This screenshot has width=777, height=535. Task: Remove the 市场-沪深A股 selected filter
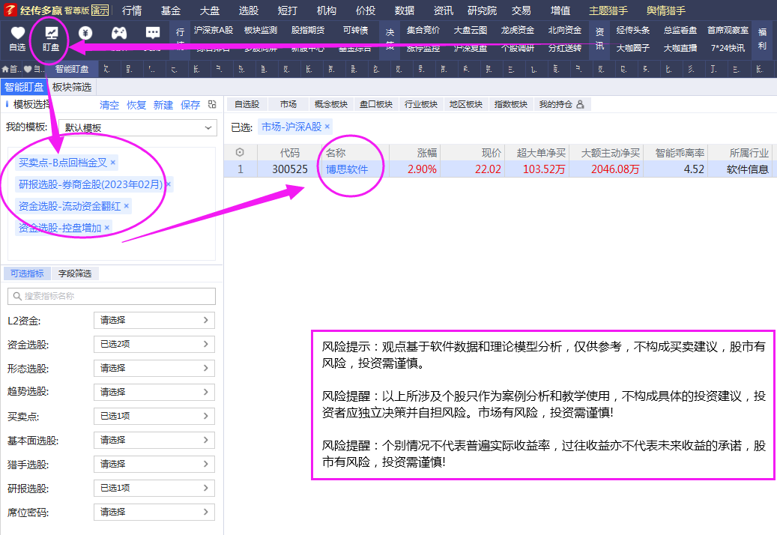(327, 127)
